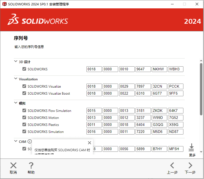Click Simulation serial field ND87
This screenshot has height=179, width=204.
176,132
